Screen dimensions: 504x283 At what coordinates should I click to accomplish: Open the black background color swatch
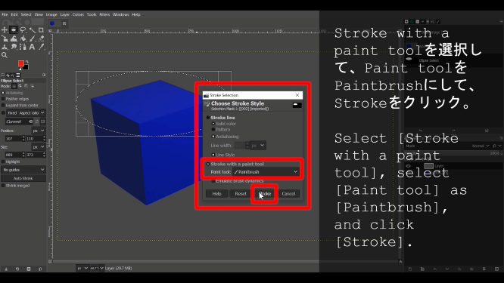(26, 67)
